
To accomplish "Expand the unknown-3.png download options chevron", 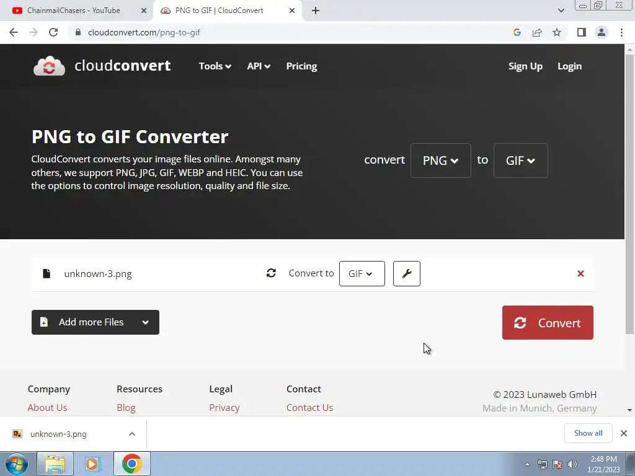I will (132, 434).
